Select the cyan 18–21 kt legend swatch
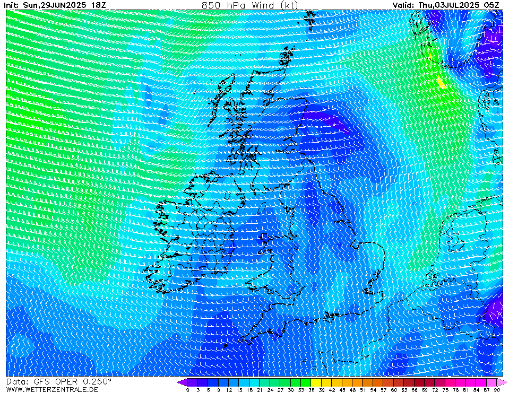Image resolution: width=509 pixels, height=393 pixels. [254, 382]
